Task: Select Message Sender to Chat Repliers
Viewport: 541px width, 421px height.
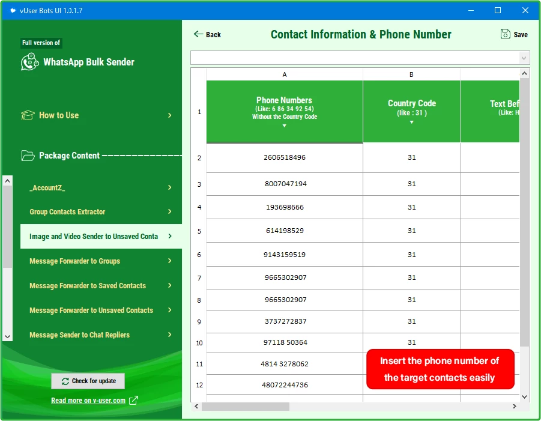Action: pyautogui.click(x=101, y=335)
